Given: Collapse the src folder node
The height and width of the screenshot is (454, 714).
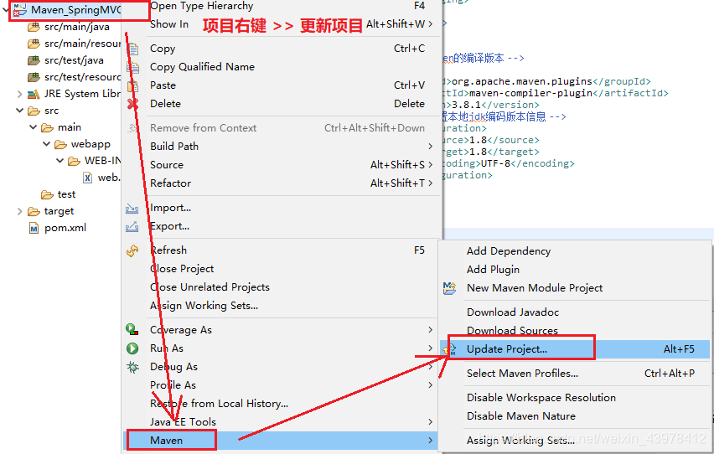Looking at the screenshot, I should [19, 111].
